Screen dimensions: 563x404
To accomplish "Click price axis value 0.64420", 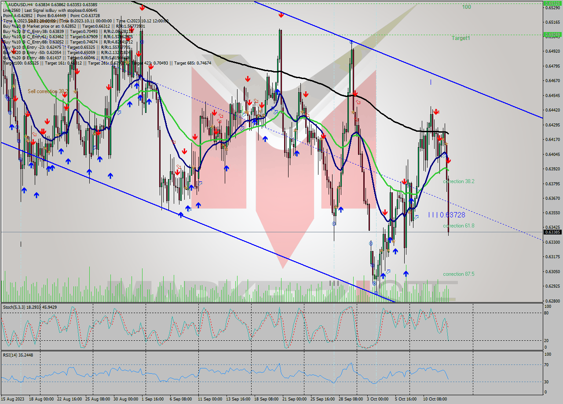I will click(552, 110).
